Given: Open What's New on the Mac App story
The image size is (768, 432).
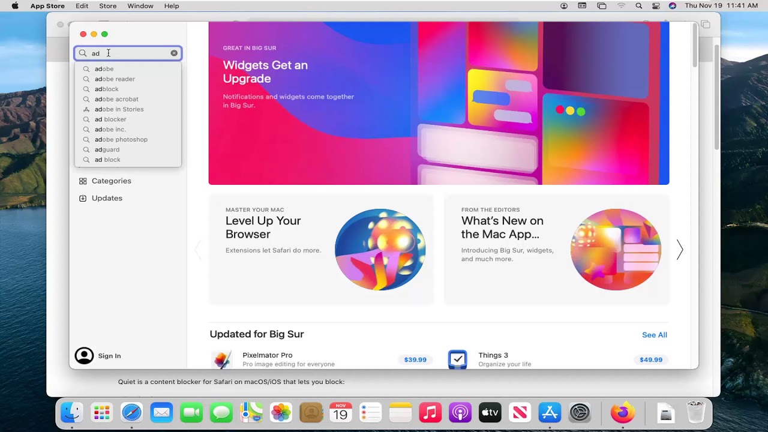Looking at the screenshot, I should [556, 250].
